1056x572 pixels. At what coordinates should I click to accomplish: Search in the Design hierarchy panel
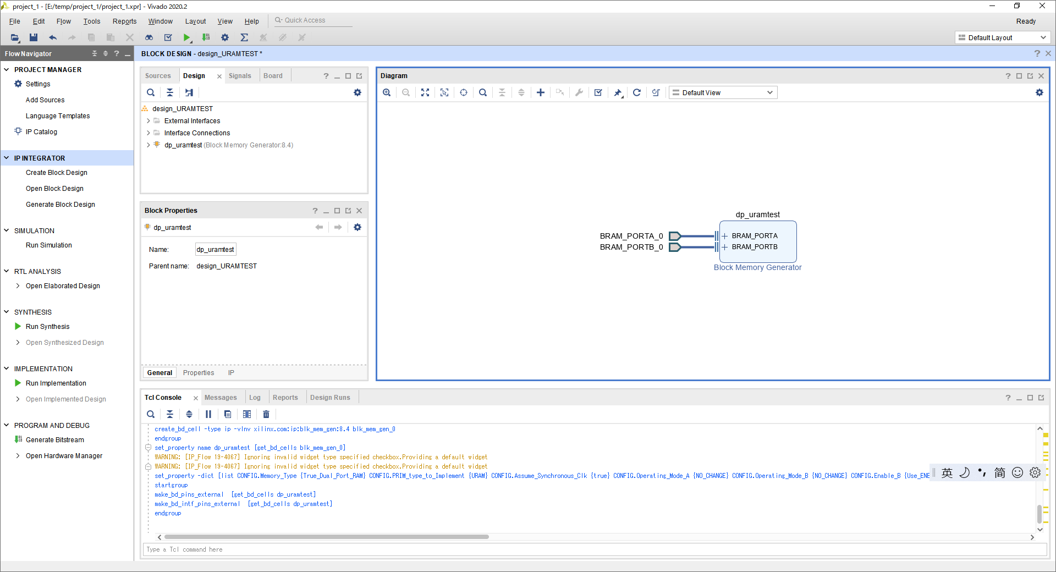point(151,92)
